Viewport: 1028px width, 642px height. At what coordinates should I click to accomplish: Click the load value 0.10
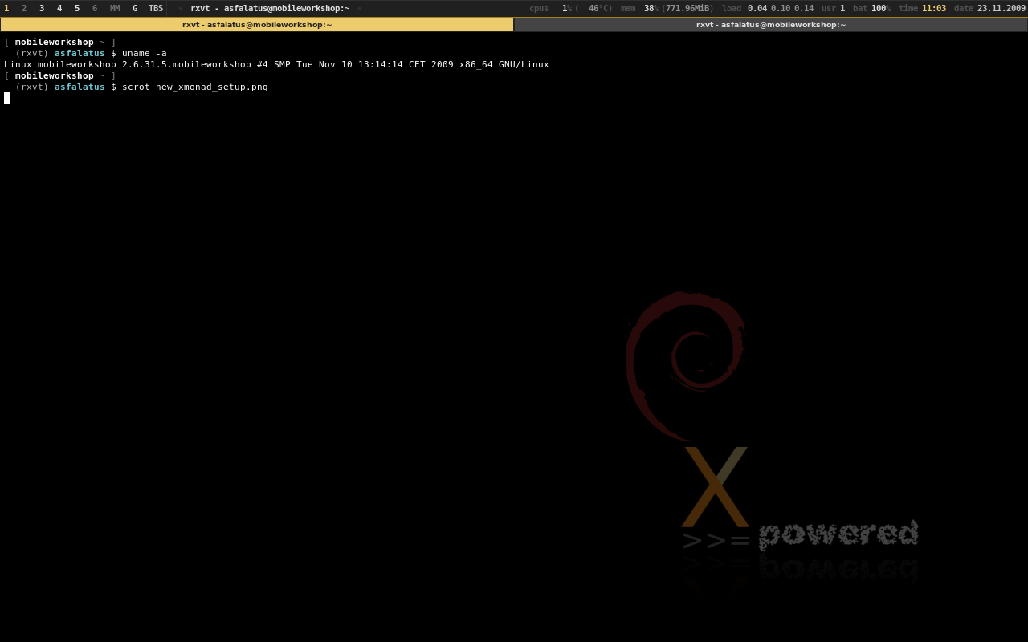point(781,9)
